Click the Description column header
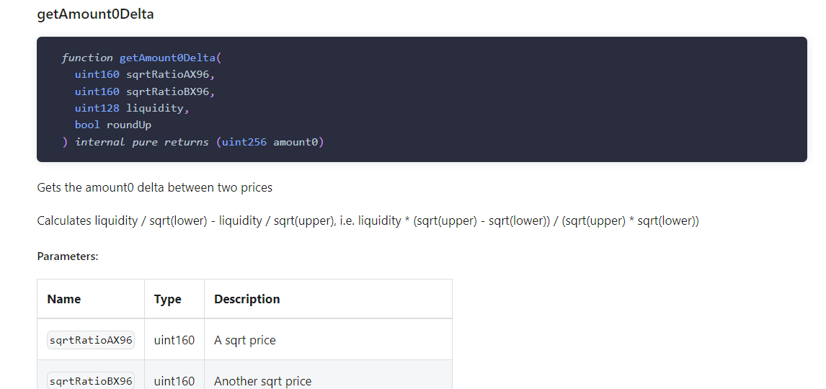This screenshot has height=389, width=826. tap(247, 299)
